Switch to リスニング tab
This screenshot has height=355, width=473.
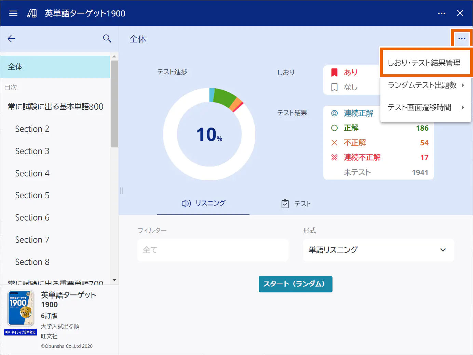203,203
